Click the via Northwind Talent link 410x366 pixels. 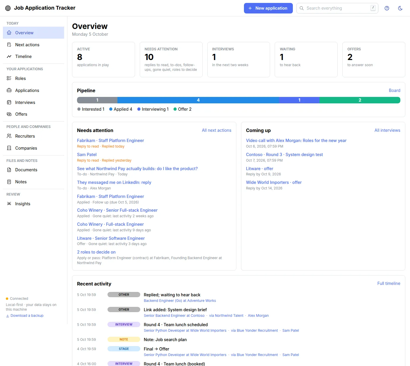226,316
